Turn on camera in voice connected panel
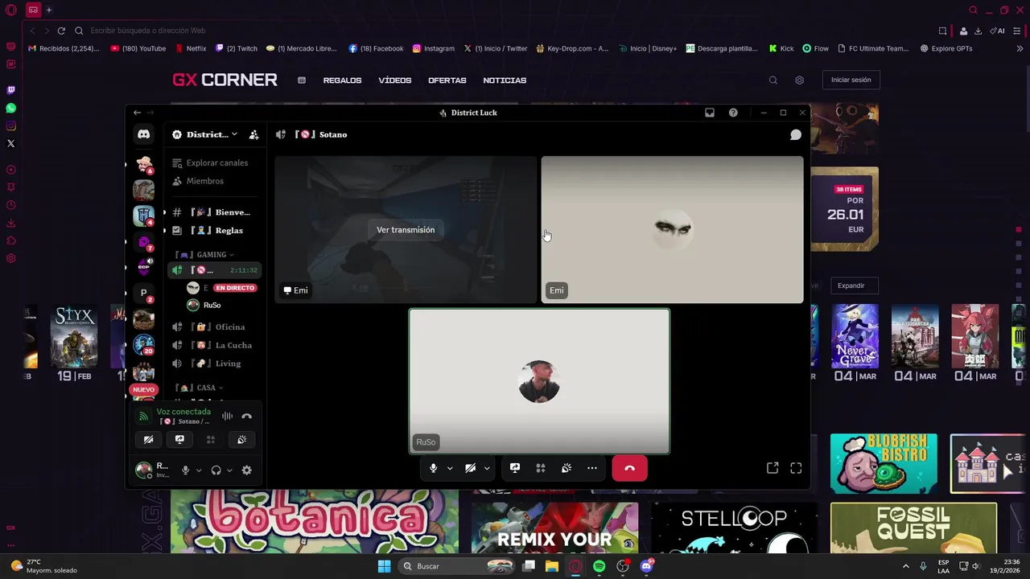 [x=148, y=440]
